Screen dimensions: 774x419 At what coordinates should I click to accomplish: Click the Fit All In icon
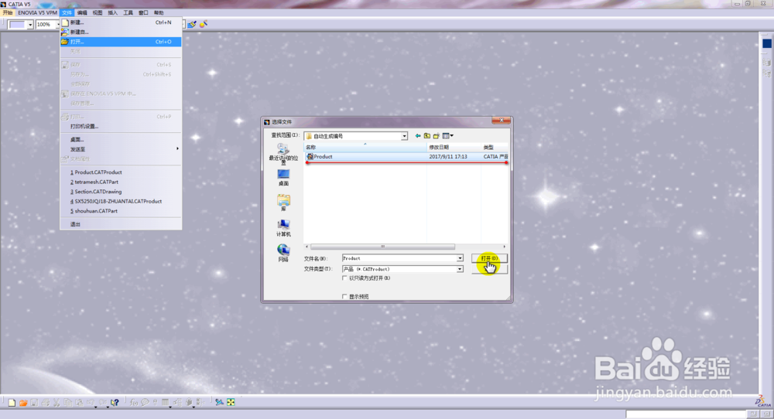point(231,403)
